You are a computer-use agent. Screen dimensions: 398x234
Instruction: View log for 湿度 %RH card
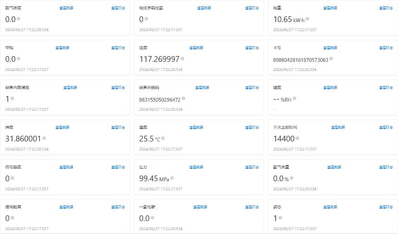point(386,88)
